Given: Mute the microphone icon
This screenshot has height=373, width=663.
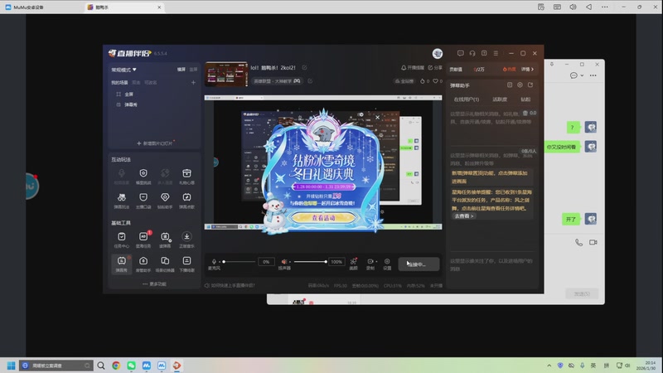Looking at the screenshot, I should 214,262.
